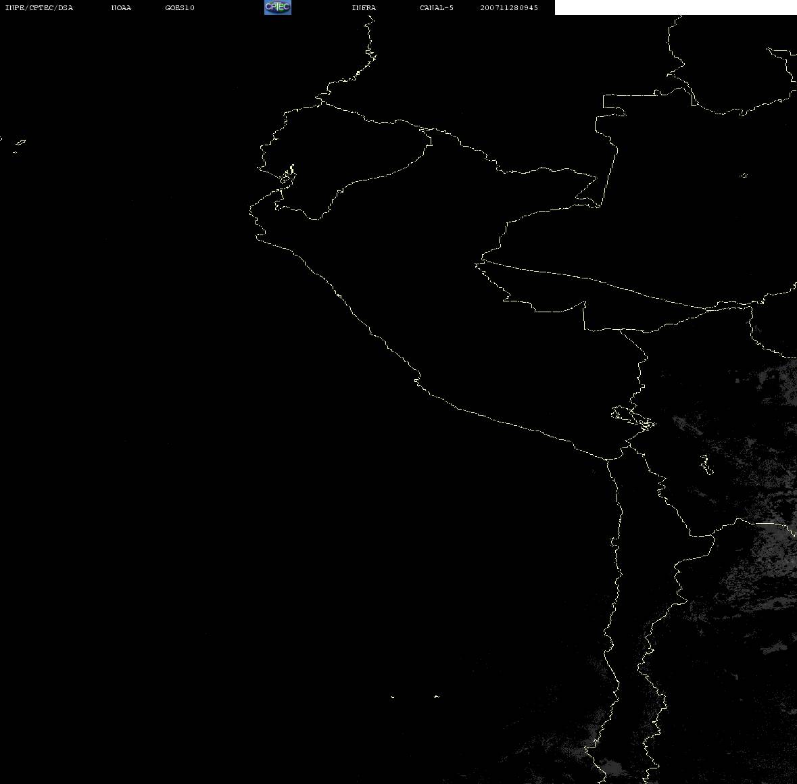Click the NOAA label in header
The height and width of the screenshot is (784, 797).
click(x=121, y=7)
